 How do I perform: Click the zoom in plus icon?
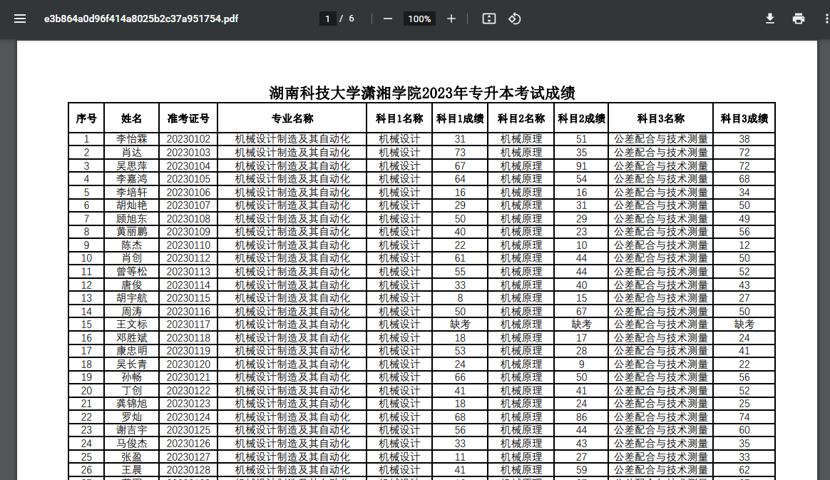point(451,19)
